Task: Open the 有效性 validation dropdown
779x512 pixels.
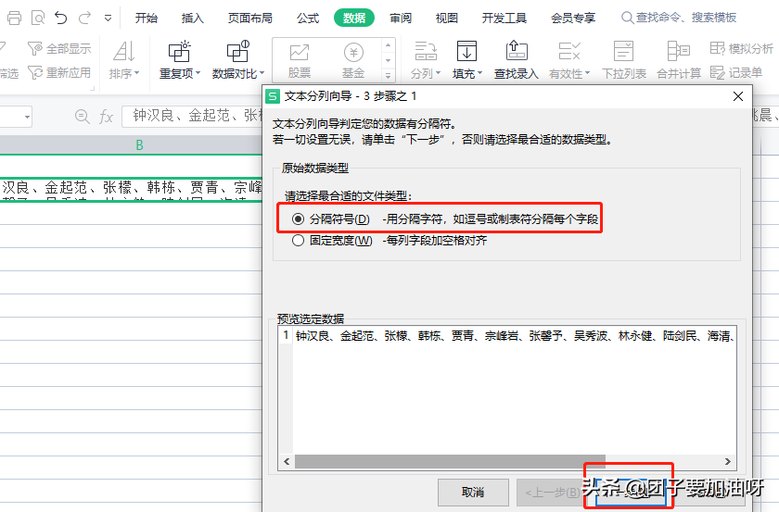Action: tap(569, 60)
